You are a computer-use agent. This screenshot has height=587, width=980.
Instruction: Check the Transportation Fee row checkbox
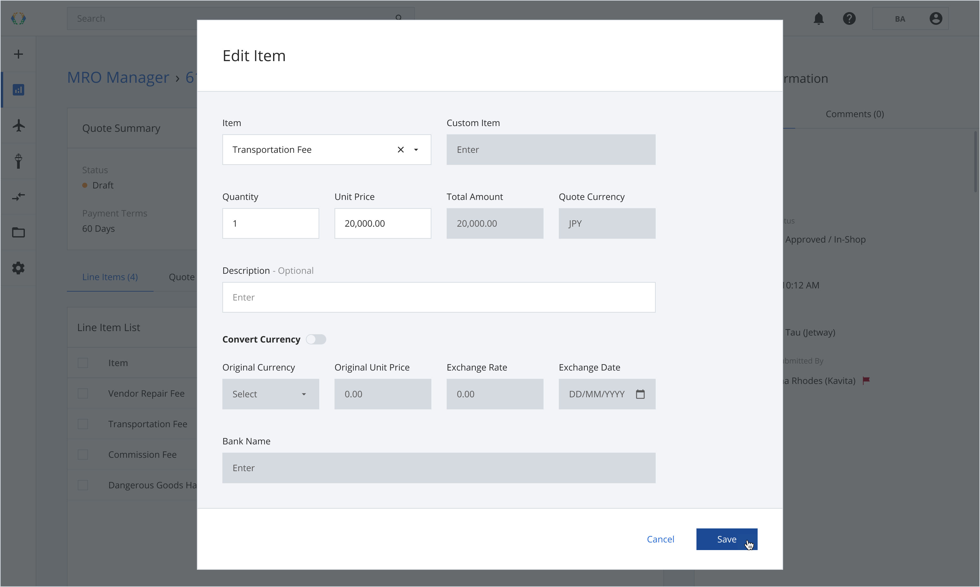83,424
